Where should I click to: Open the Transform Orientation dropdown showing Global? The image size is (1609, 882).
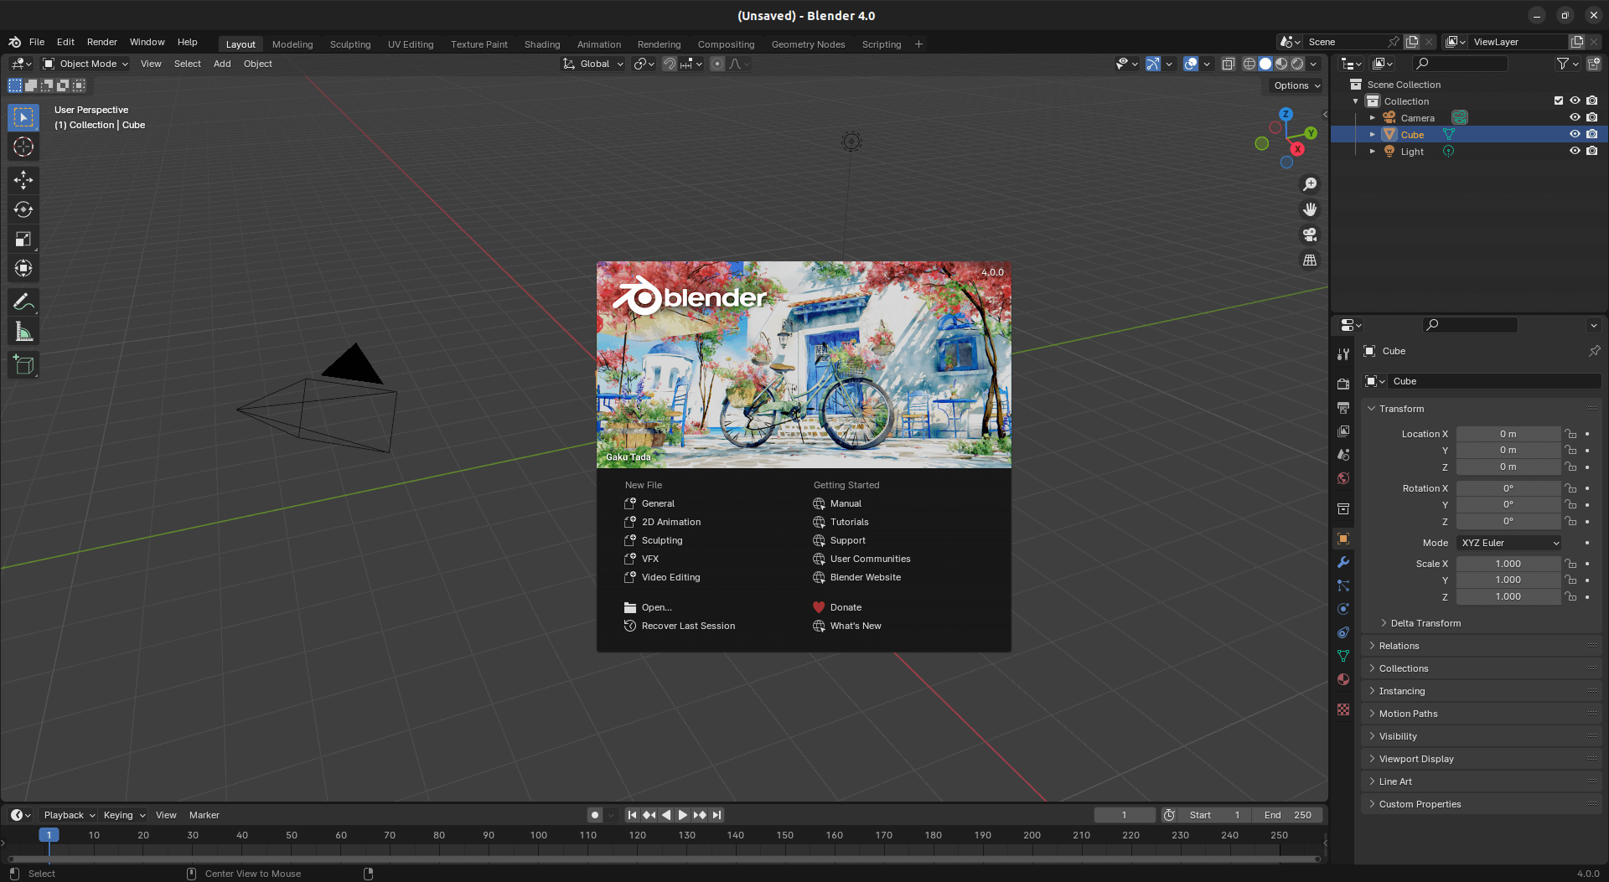pos(592,63)
